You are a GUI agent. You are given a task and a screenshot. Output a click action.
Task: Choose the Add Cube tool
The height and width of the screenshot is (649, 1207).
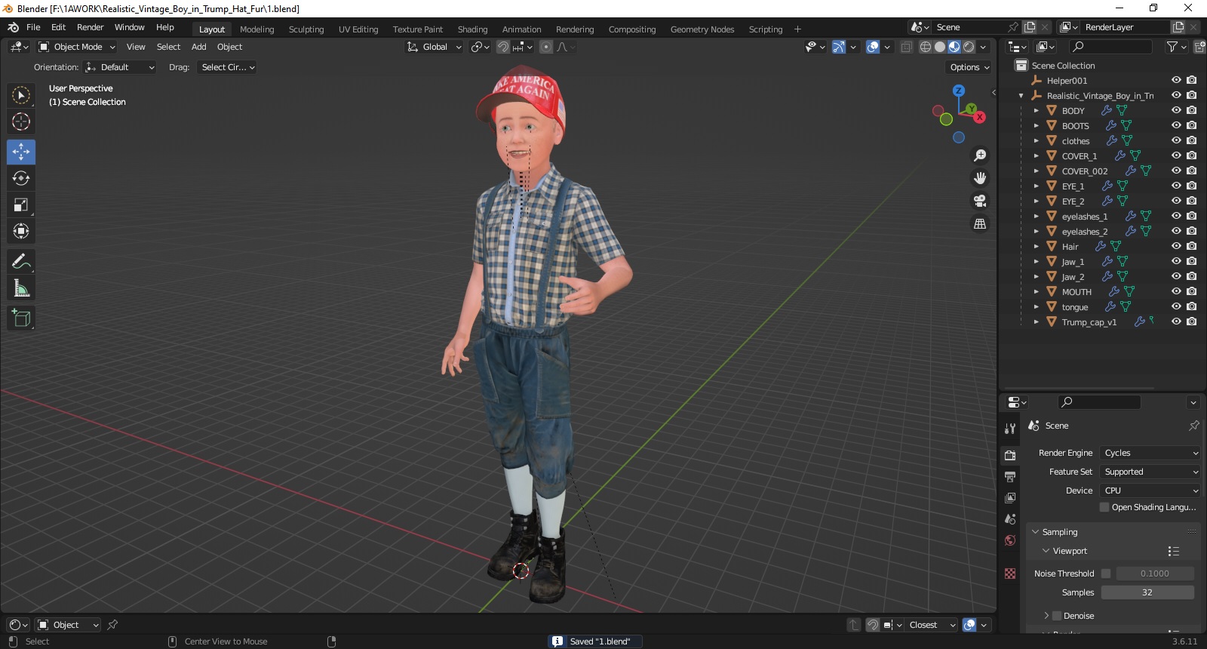coord(21,318)
